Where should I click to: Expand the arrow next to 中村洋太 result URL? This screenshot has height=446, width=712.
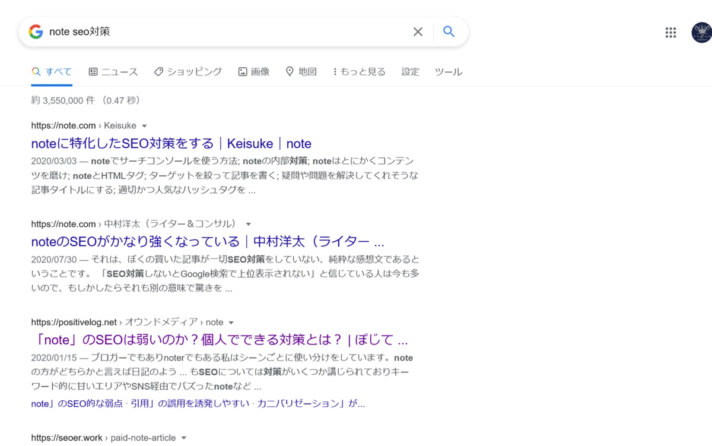(249, 224)
